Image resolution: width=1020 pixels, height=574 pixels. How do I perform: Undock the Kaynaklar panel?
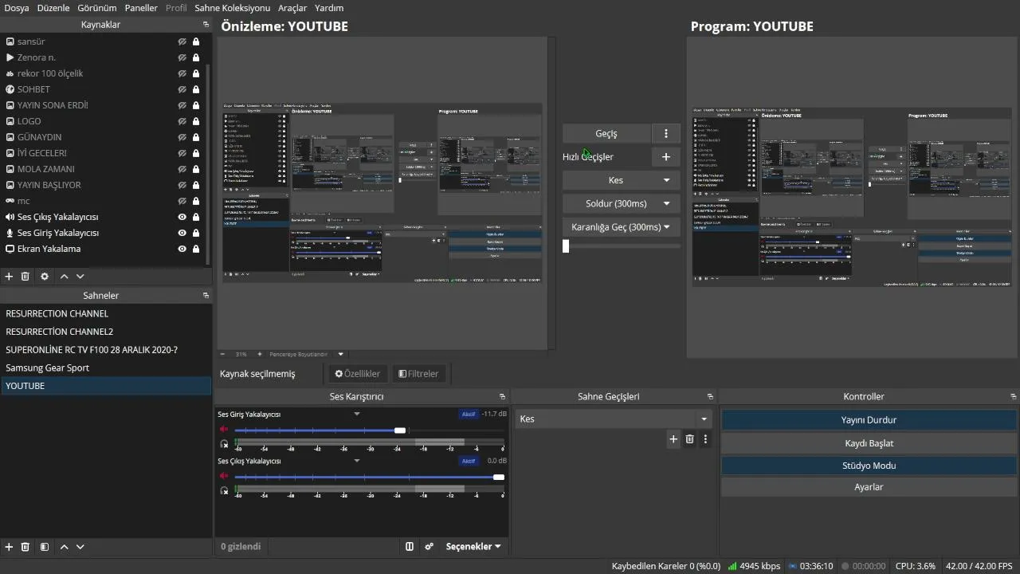[x=206, y=25]
